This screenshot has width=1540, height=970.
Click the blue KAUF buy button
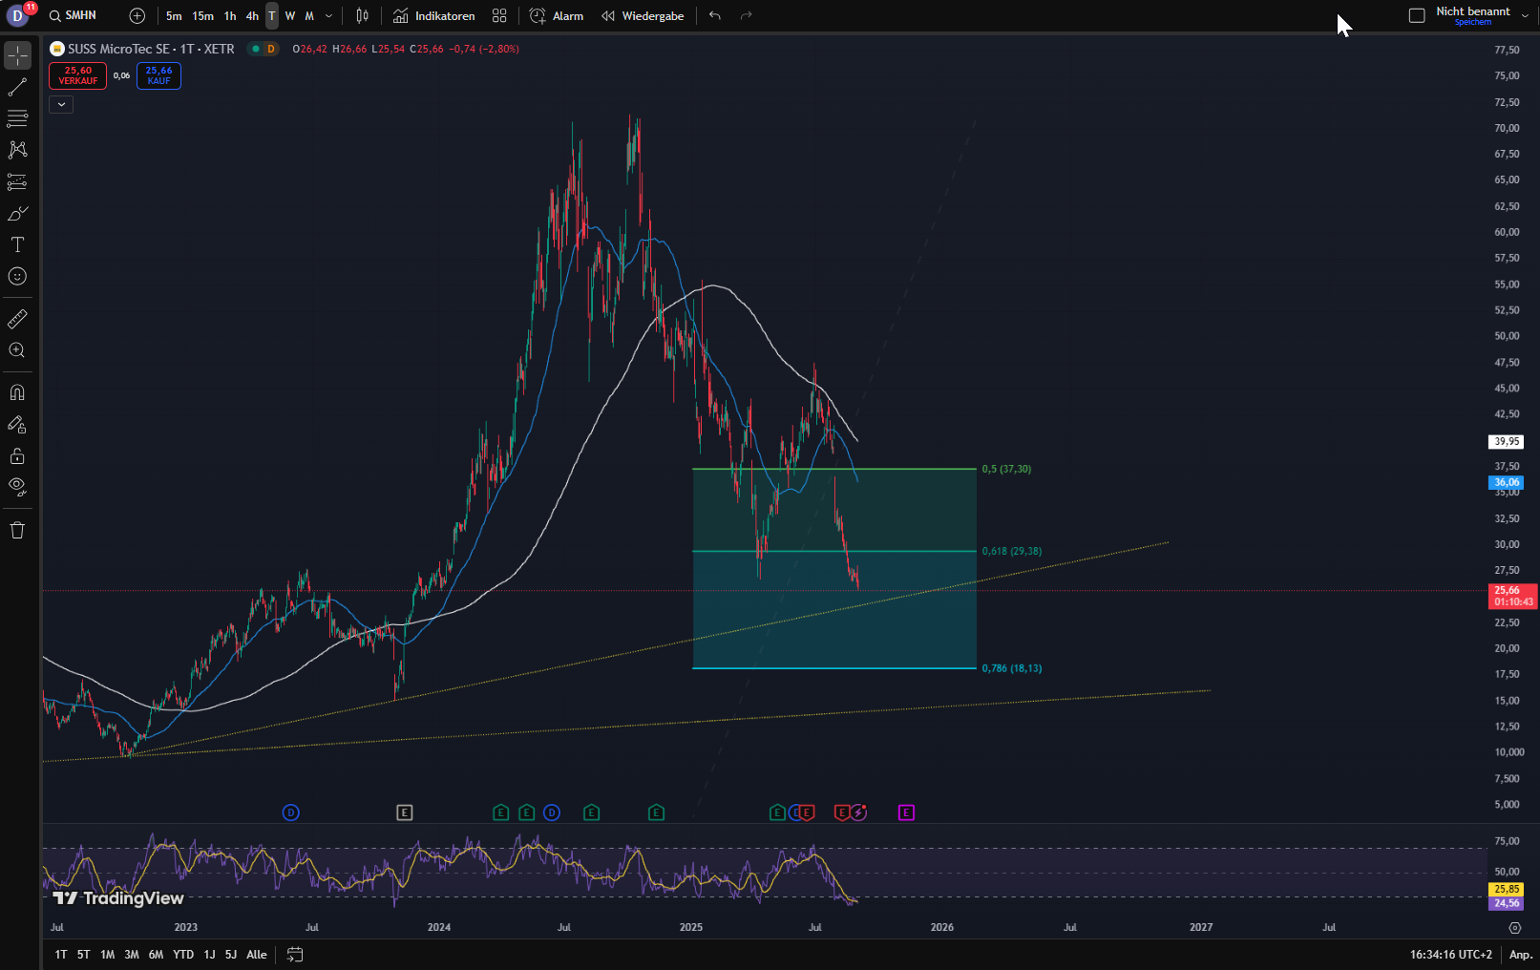(x=158, y=75)
